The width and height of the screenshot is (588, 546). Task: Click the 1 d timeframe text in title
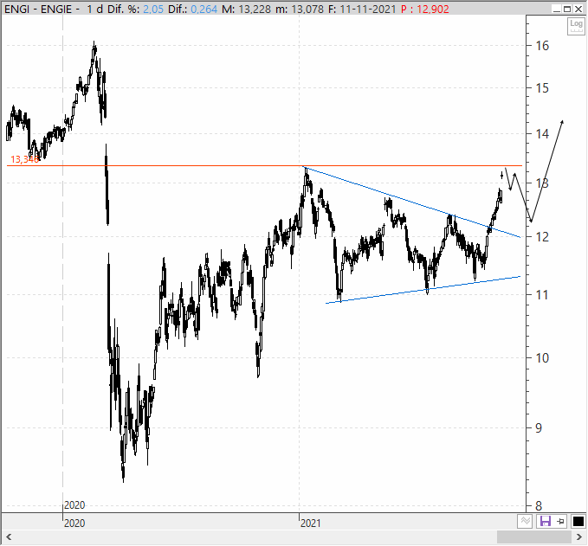tap(94, 9)
